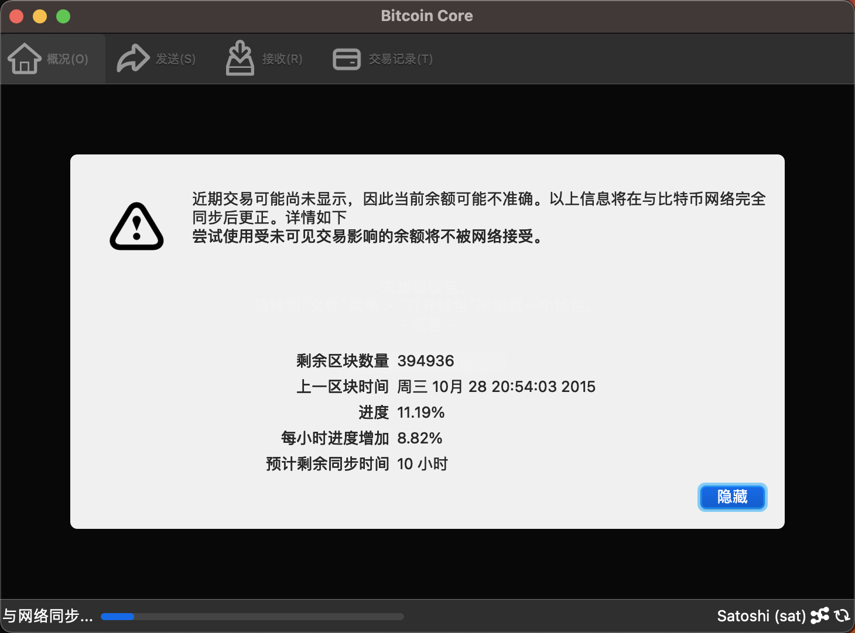Click the Send arrow icon

pyautogui.click(x=134, y=59)
